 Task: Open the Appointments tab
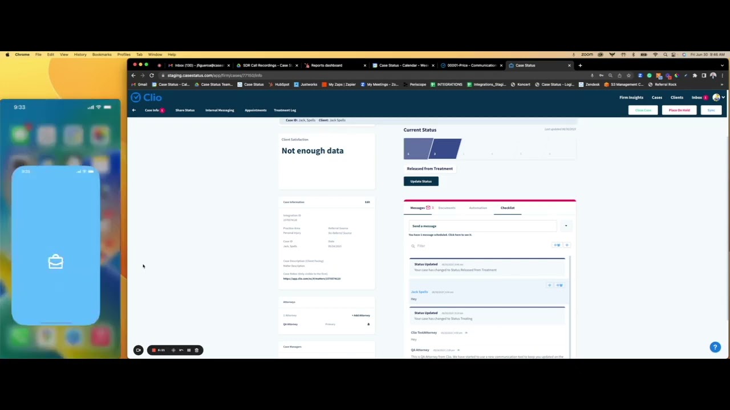255,110
